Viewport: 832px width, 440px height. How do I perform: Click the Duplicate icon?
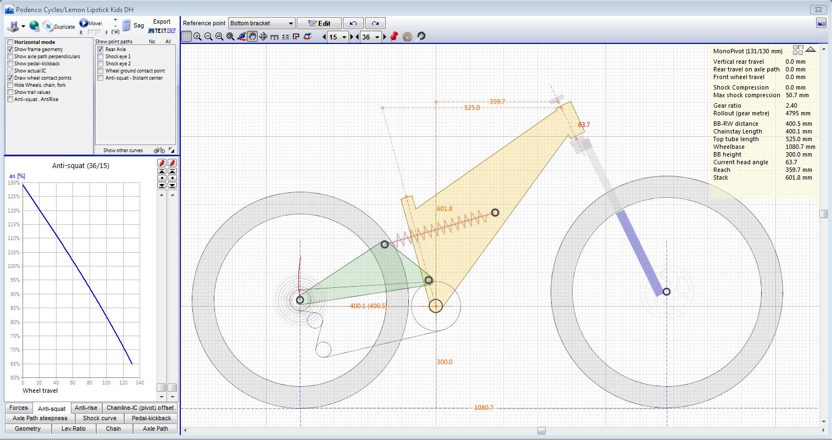(x=48, y=26)
